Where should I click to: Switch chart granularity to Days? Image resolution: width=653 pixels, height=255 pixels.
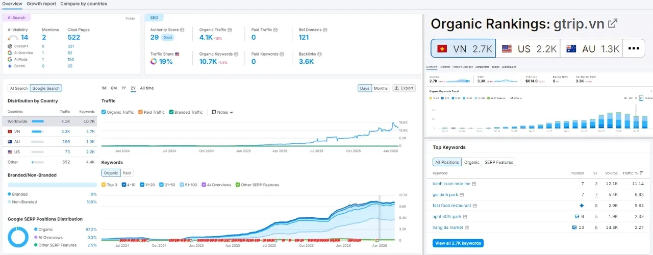point(365,88)
